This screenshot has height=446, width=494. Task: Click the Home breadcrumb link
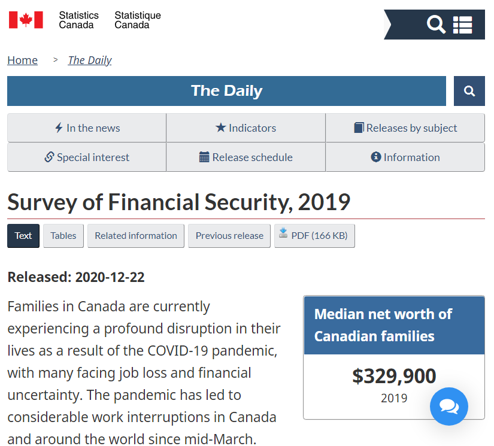click(x=22, y=60)
